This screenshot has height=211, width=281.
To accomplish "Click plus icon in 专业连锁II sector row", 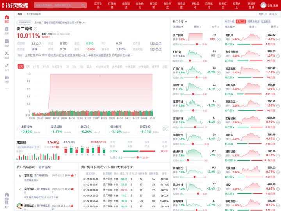I will (278, 56).
